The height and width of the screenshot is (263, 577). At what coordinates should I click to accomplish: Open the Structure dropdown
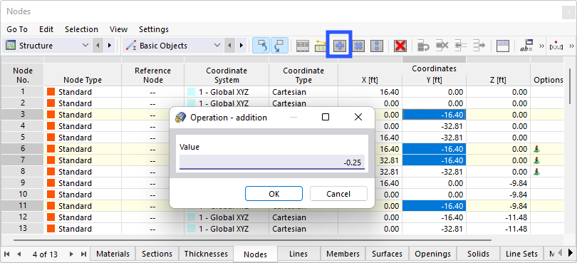(x=85, y=46)
